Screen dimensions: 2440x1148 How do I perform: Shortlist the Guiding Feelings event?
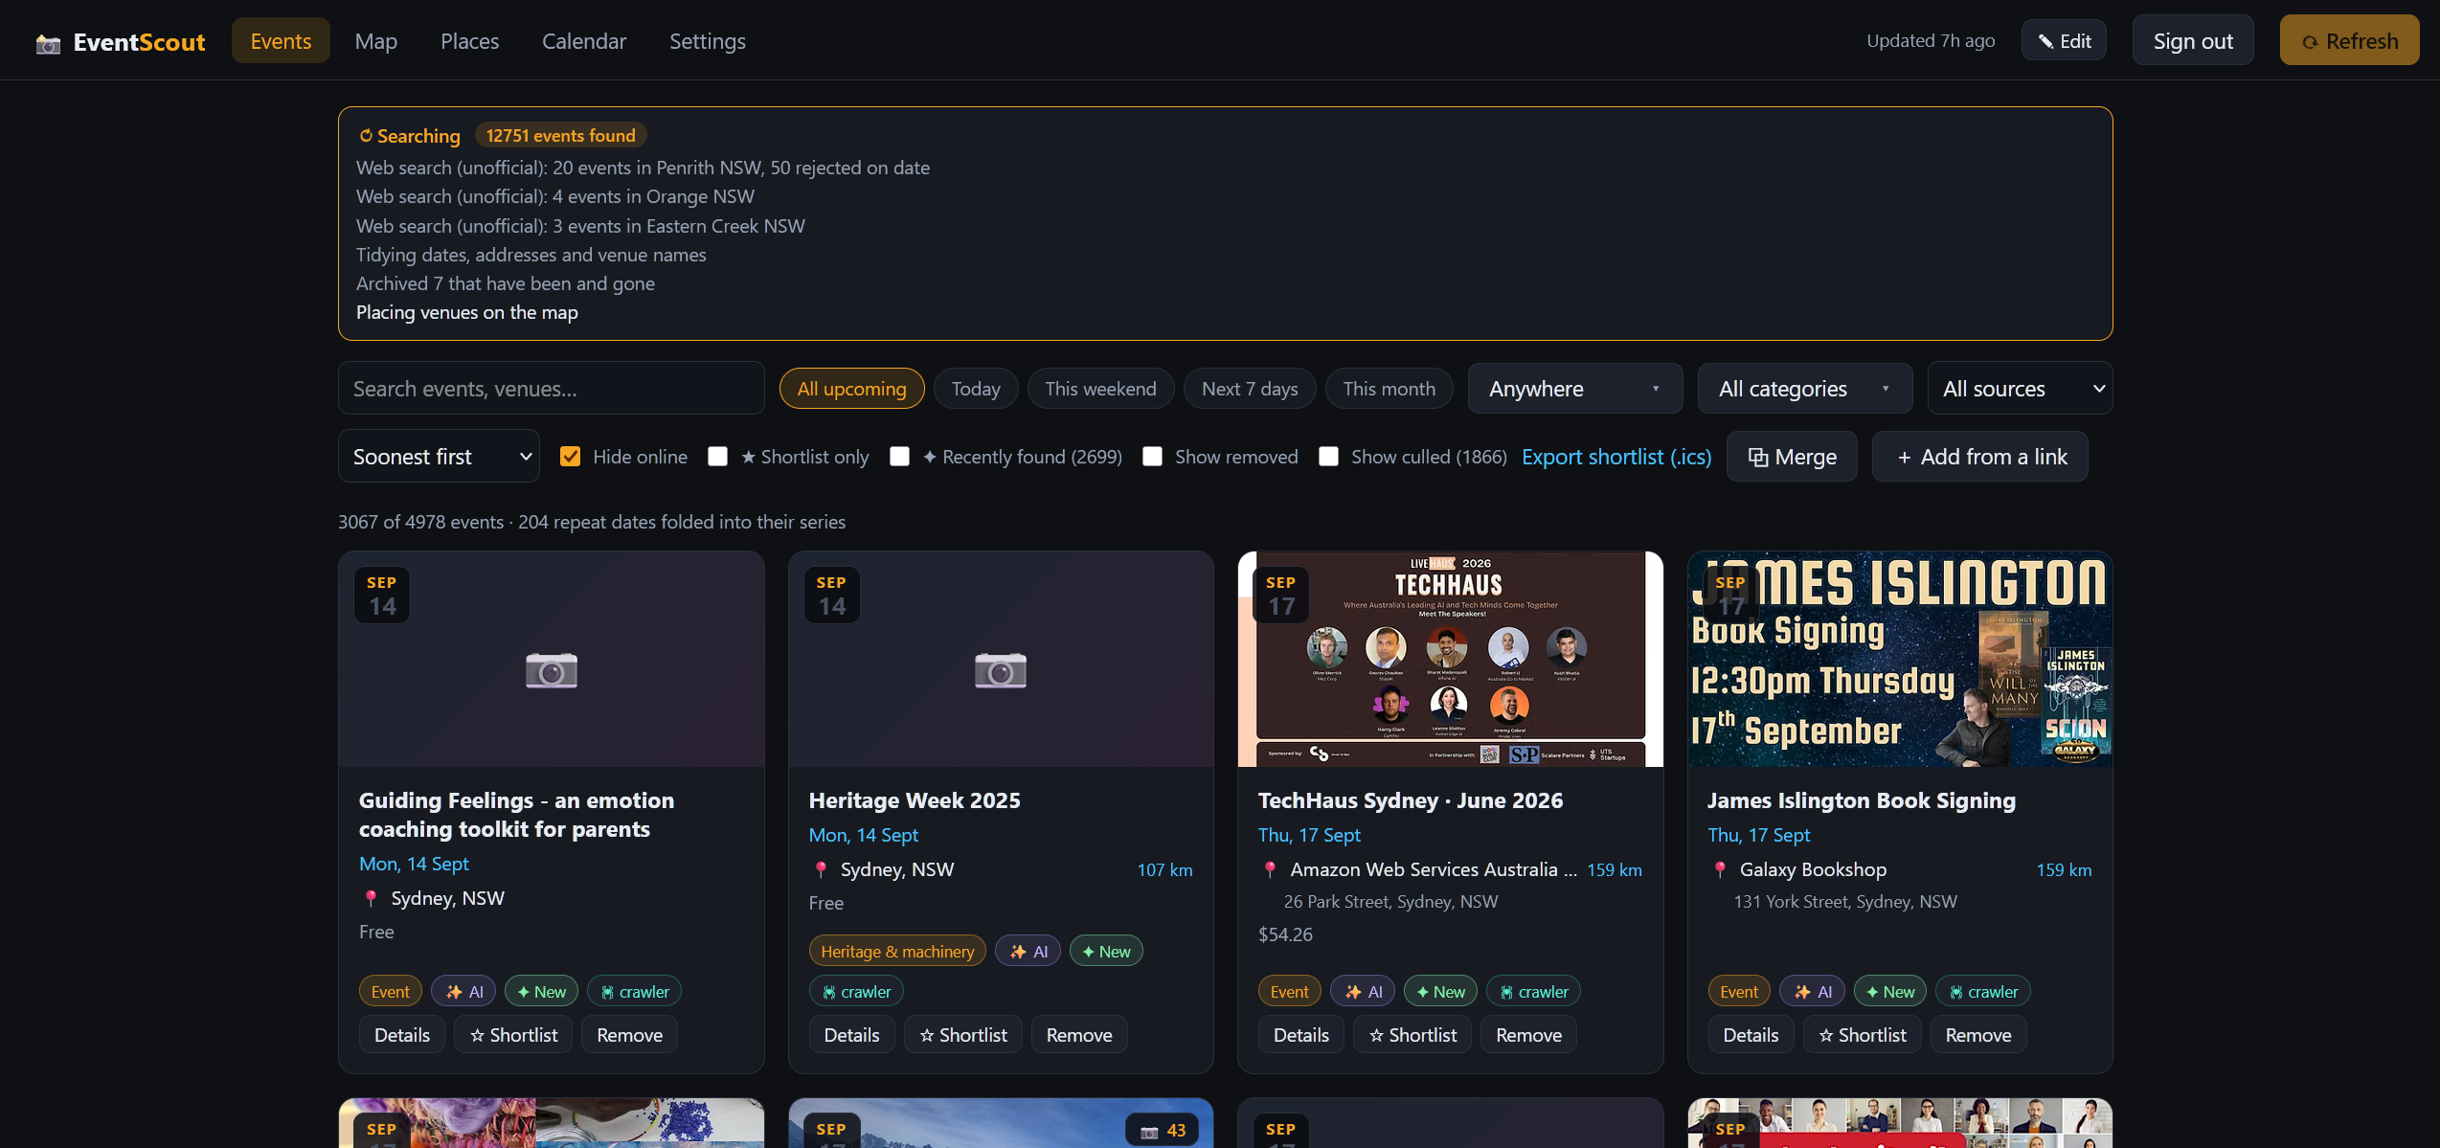(513, 1035)
